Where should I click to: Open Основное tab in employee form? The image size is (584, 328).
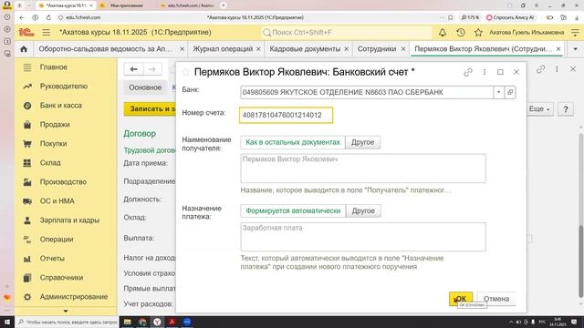tap(145, 87)
